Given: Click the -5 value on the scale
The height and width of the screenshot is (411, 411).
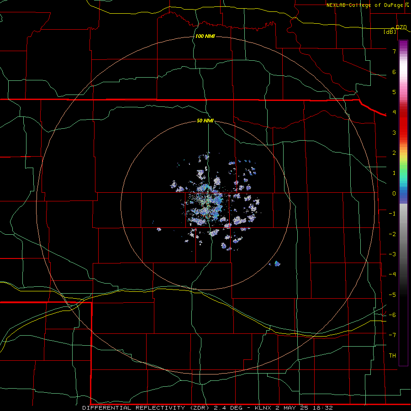Looking at the screenshot, I should coord(392,295).
